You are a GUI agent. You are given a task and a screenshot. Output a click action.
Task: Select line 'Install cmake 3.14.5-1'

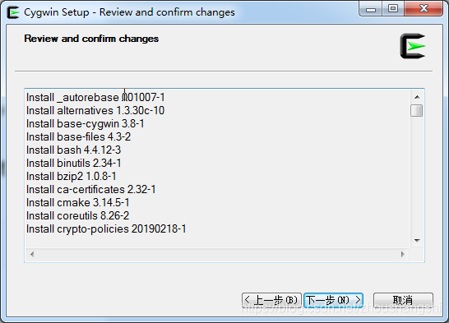coord(78,203)
